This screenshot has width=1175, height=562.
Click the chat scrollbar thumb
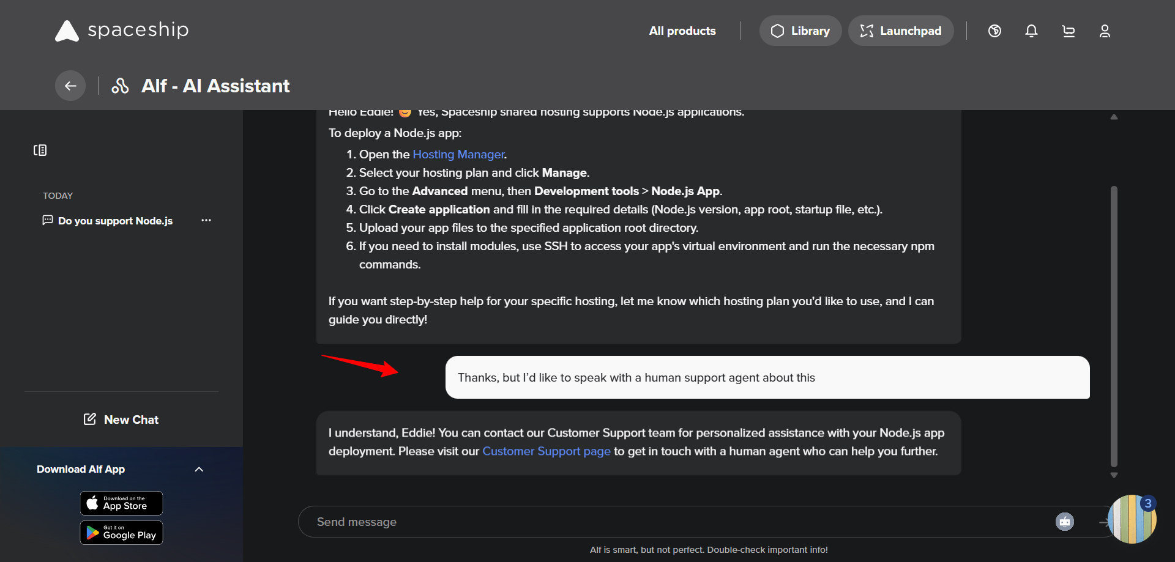(x=1114, y=327)
